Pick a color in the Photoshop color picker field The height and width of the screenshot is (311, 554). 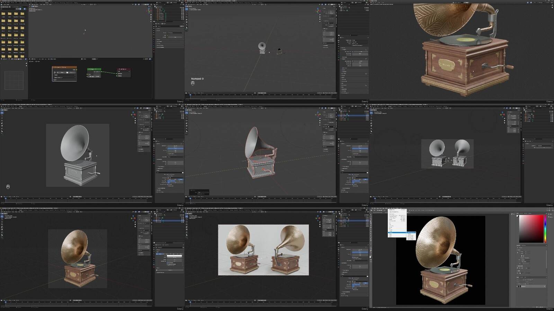point(531,229)
